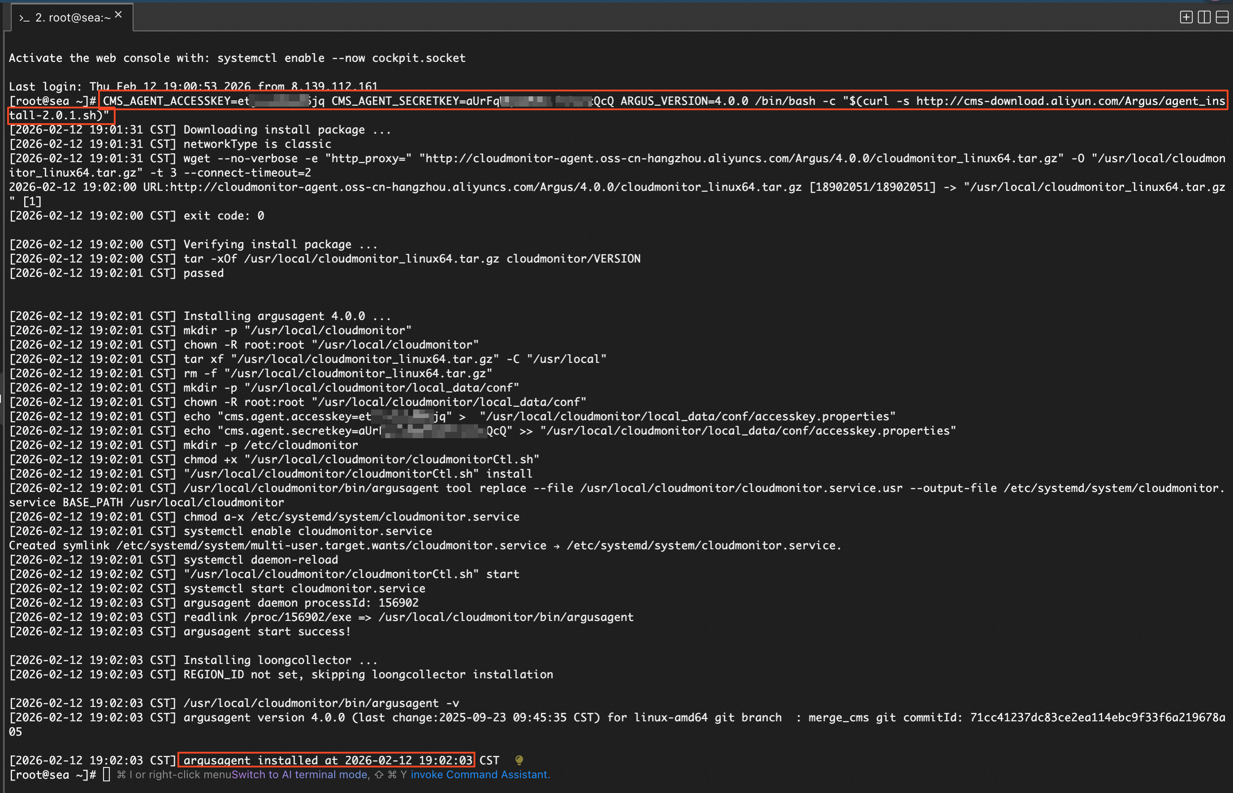Click the 'Last login' line IP address
The height and width of the screenshot is (793, 1233).
[x=334, y=86]
